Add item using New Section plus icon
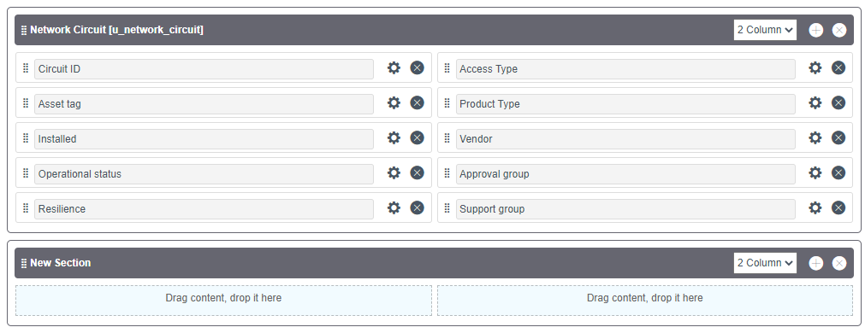This screenshot has width=865, height=333. coord(816,263)
